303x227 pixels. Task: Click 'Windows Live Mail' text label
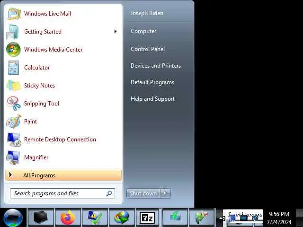point(47,14)
